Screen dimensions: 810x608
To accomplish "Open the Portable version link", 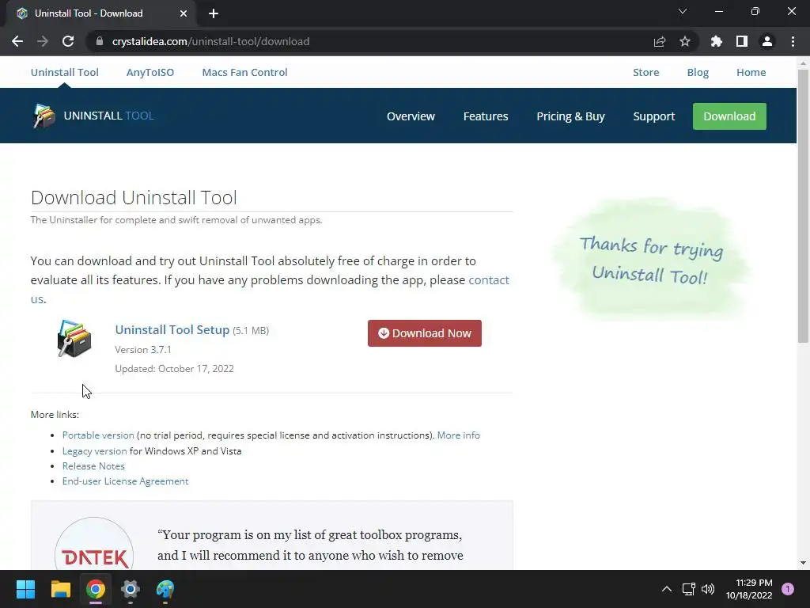I will point(98,435).
